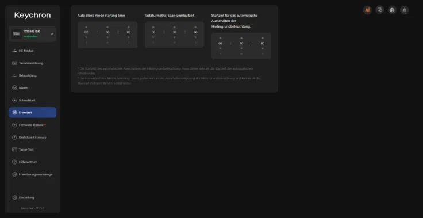The height and width of the screenshot is (218, 423).
Task: Click the Launcher V1.5.0 version text
Action: tap(33, 208)
